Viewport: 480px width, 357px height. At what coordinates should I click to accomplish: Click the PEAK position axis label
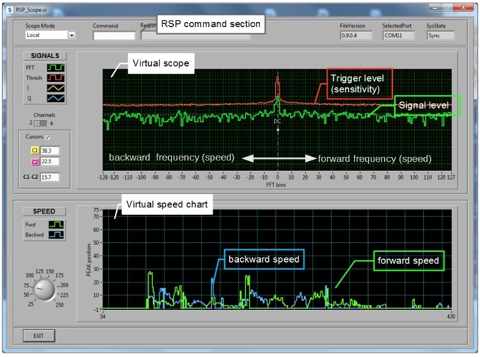coord(89,260)
